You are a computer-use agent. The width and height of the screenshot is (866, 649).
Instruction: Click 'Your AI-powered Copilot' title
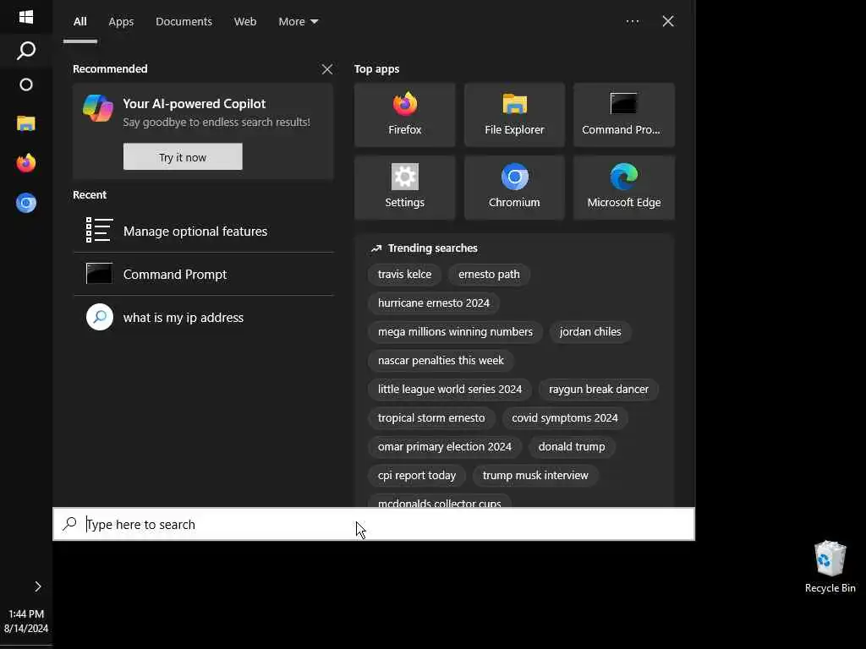(195, 104)
